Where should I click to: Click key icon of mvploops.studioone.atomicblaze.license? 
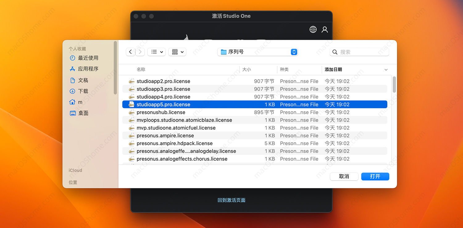131,120
